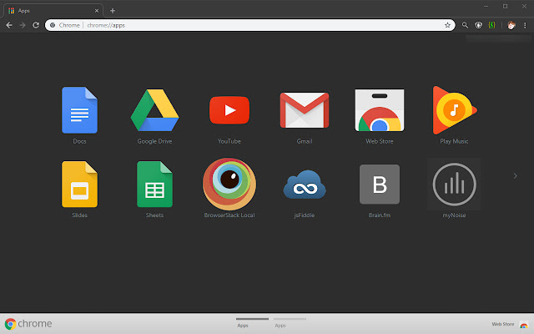Image resolution: width=534 pixels, height=334 pixels.
Task: Switch to first Apps page indicator
Action: [x=252, y=322]
